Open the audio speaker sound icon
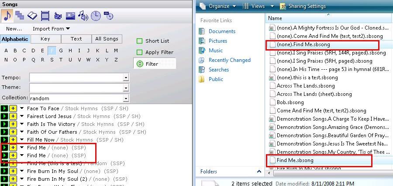 83,16
